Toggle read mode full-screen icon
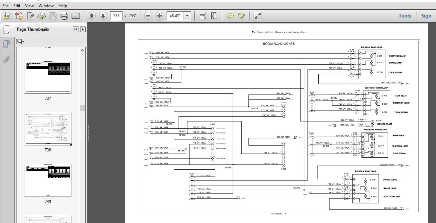Viewport: 436px width, 223px height. coord(257,16)
